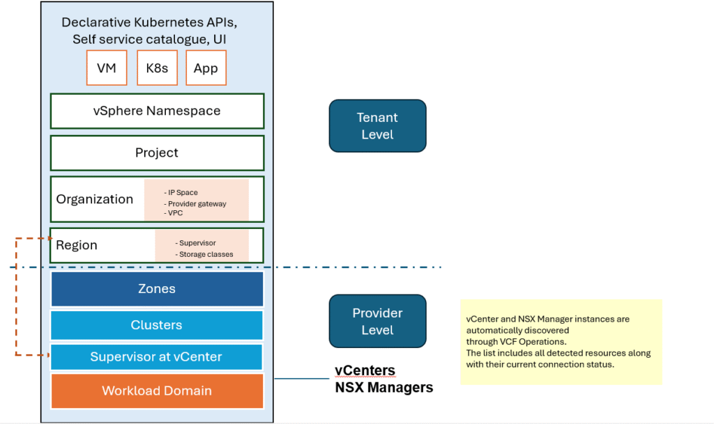This screenshot has height=424, width=714.
Task: Click the IP Space list entry
Action: 182,192
